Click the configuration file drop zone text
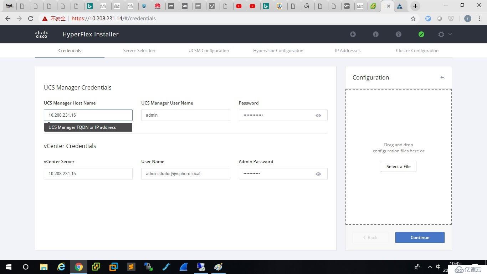Screen dimensions: 487x274 point(399,148)
